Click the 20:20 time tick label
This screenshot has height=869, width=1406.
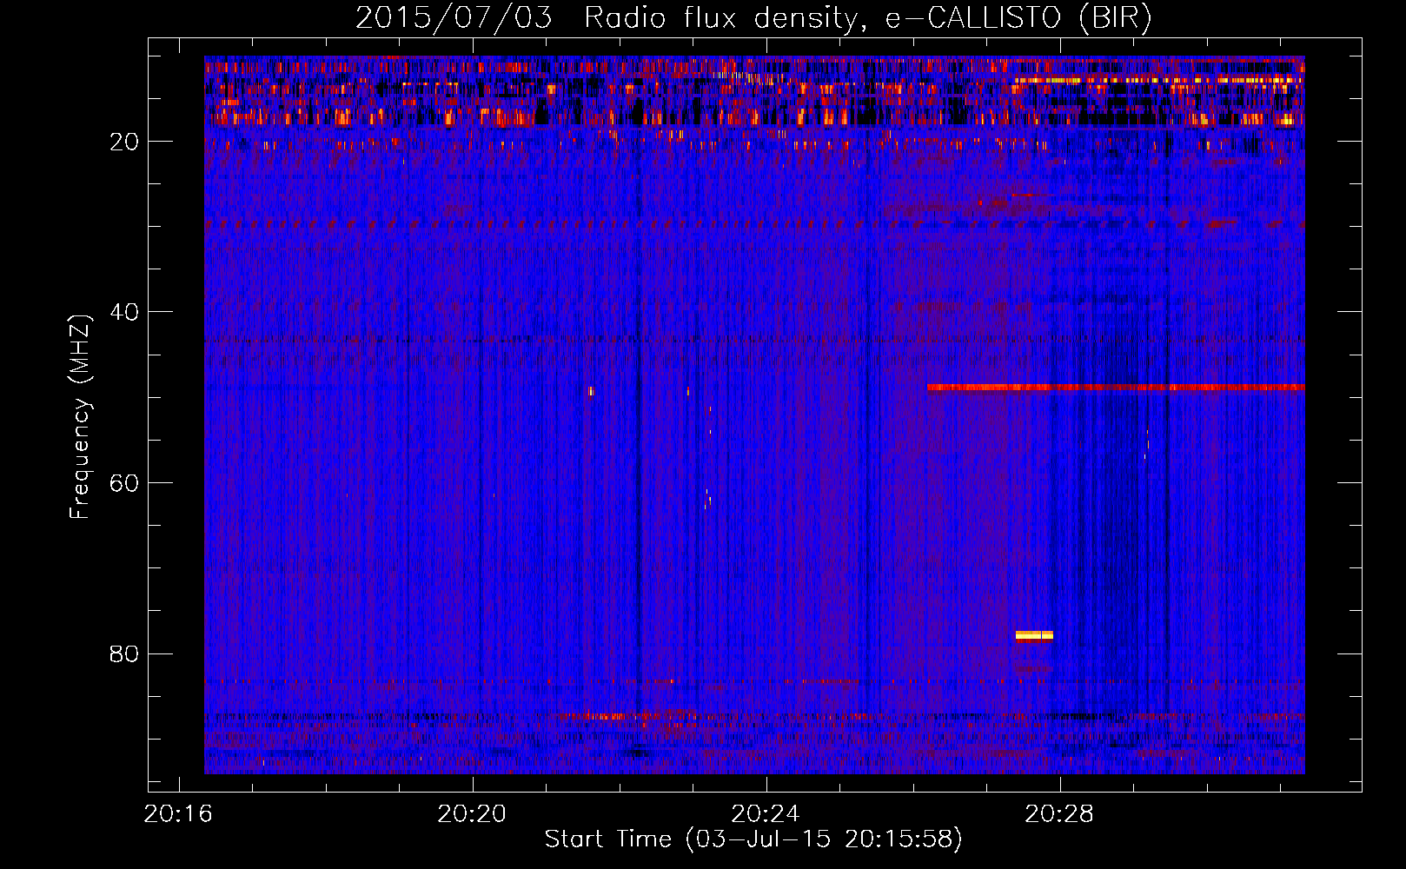coord(472,814)
